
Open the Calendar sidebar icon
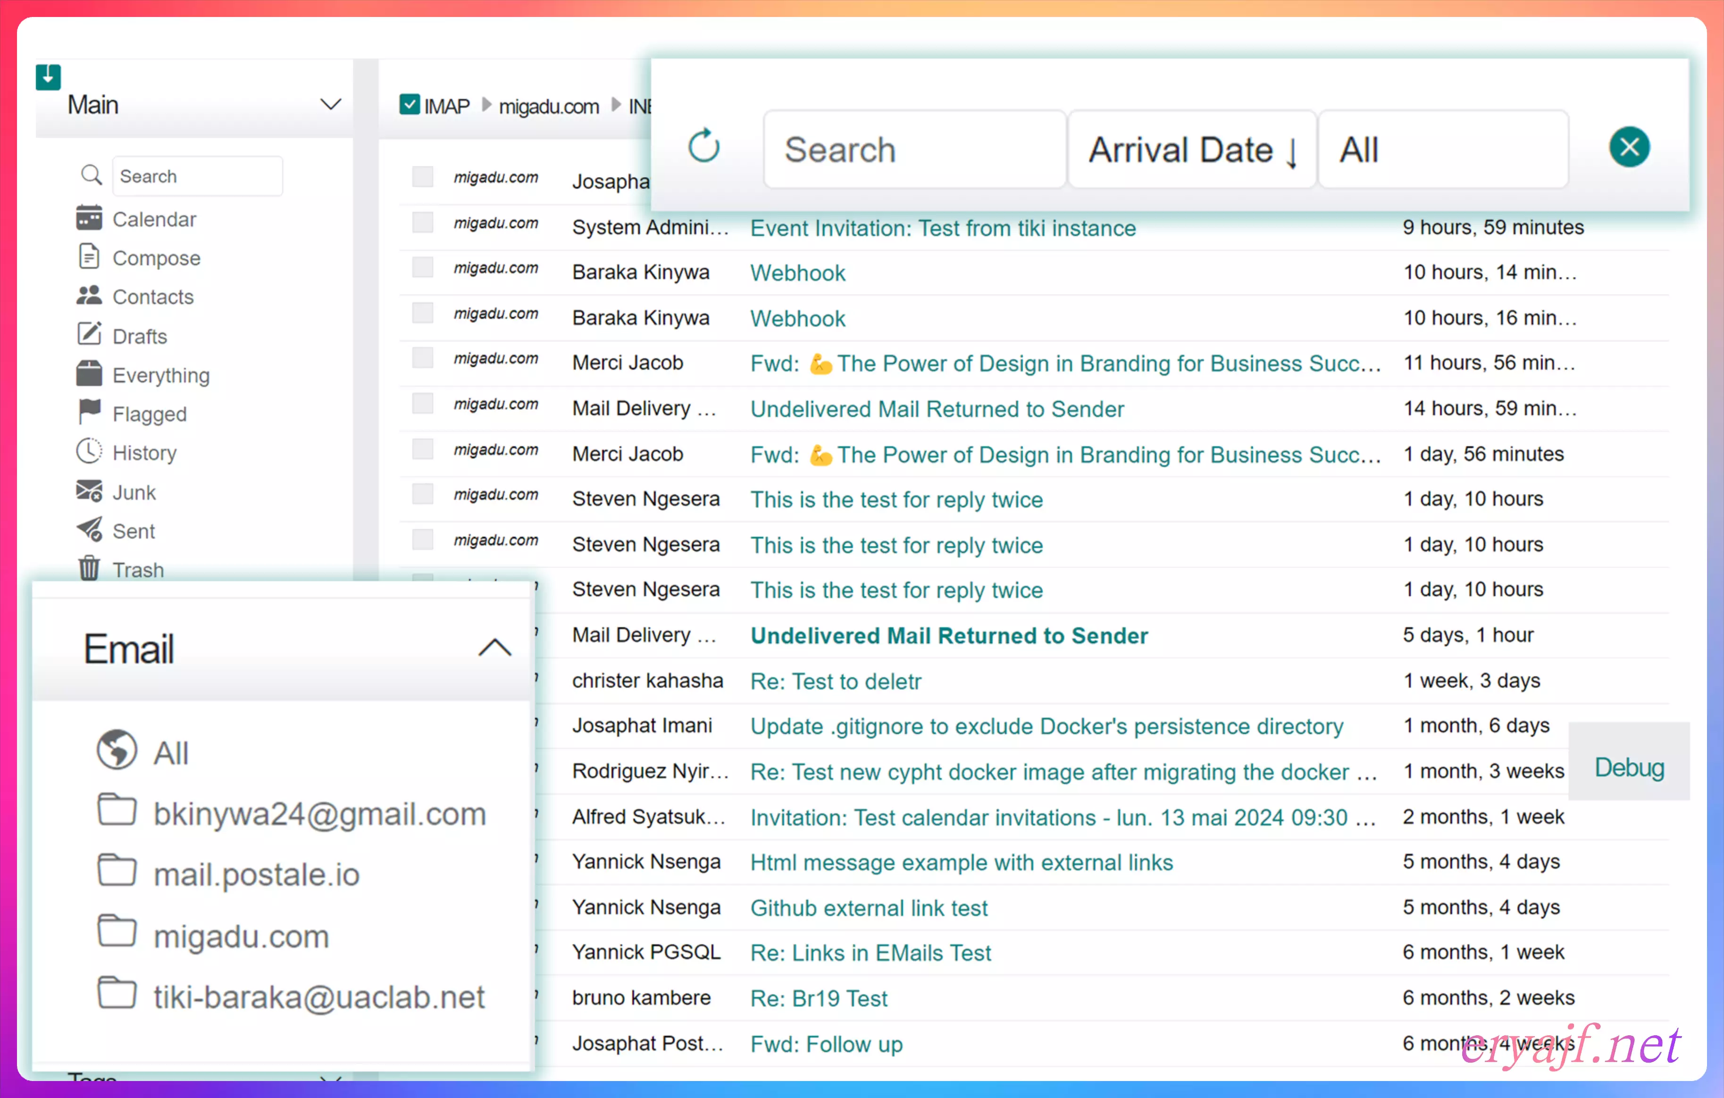[89, 218]
